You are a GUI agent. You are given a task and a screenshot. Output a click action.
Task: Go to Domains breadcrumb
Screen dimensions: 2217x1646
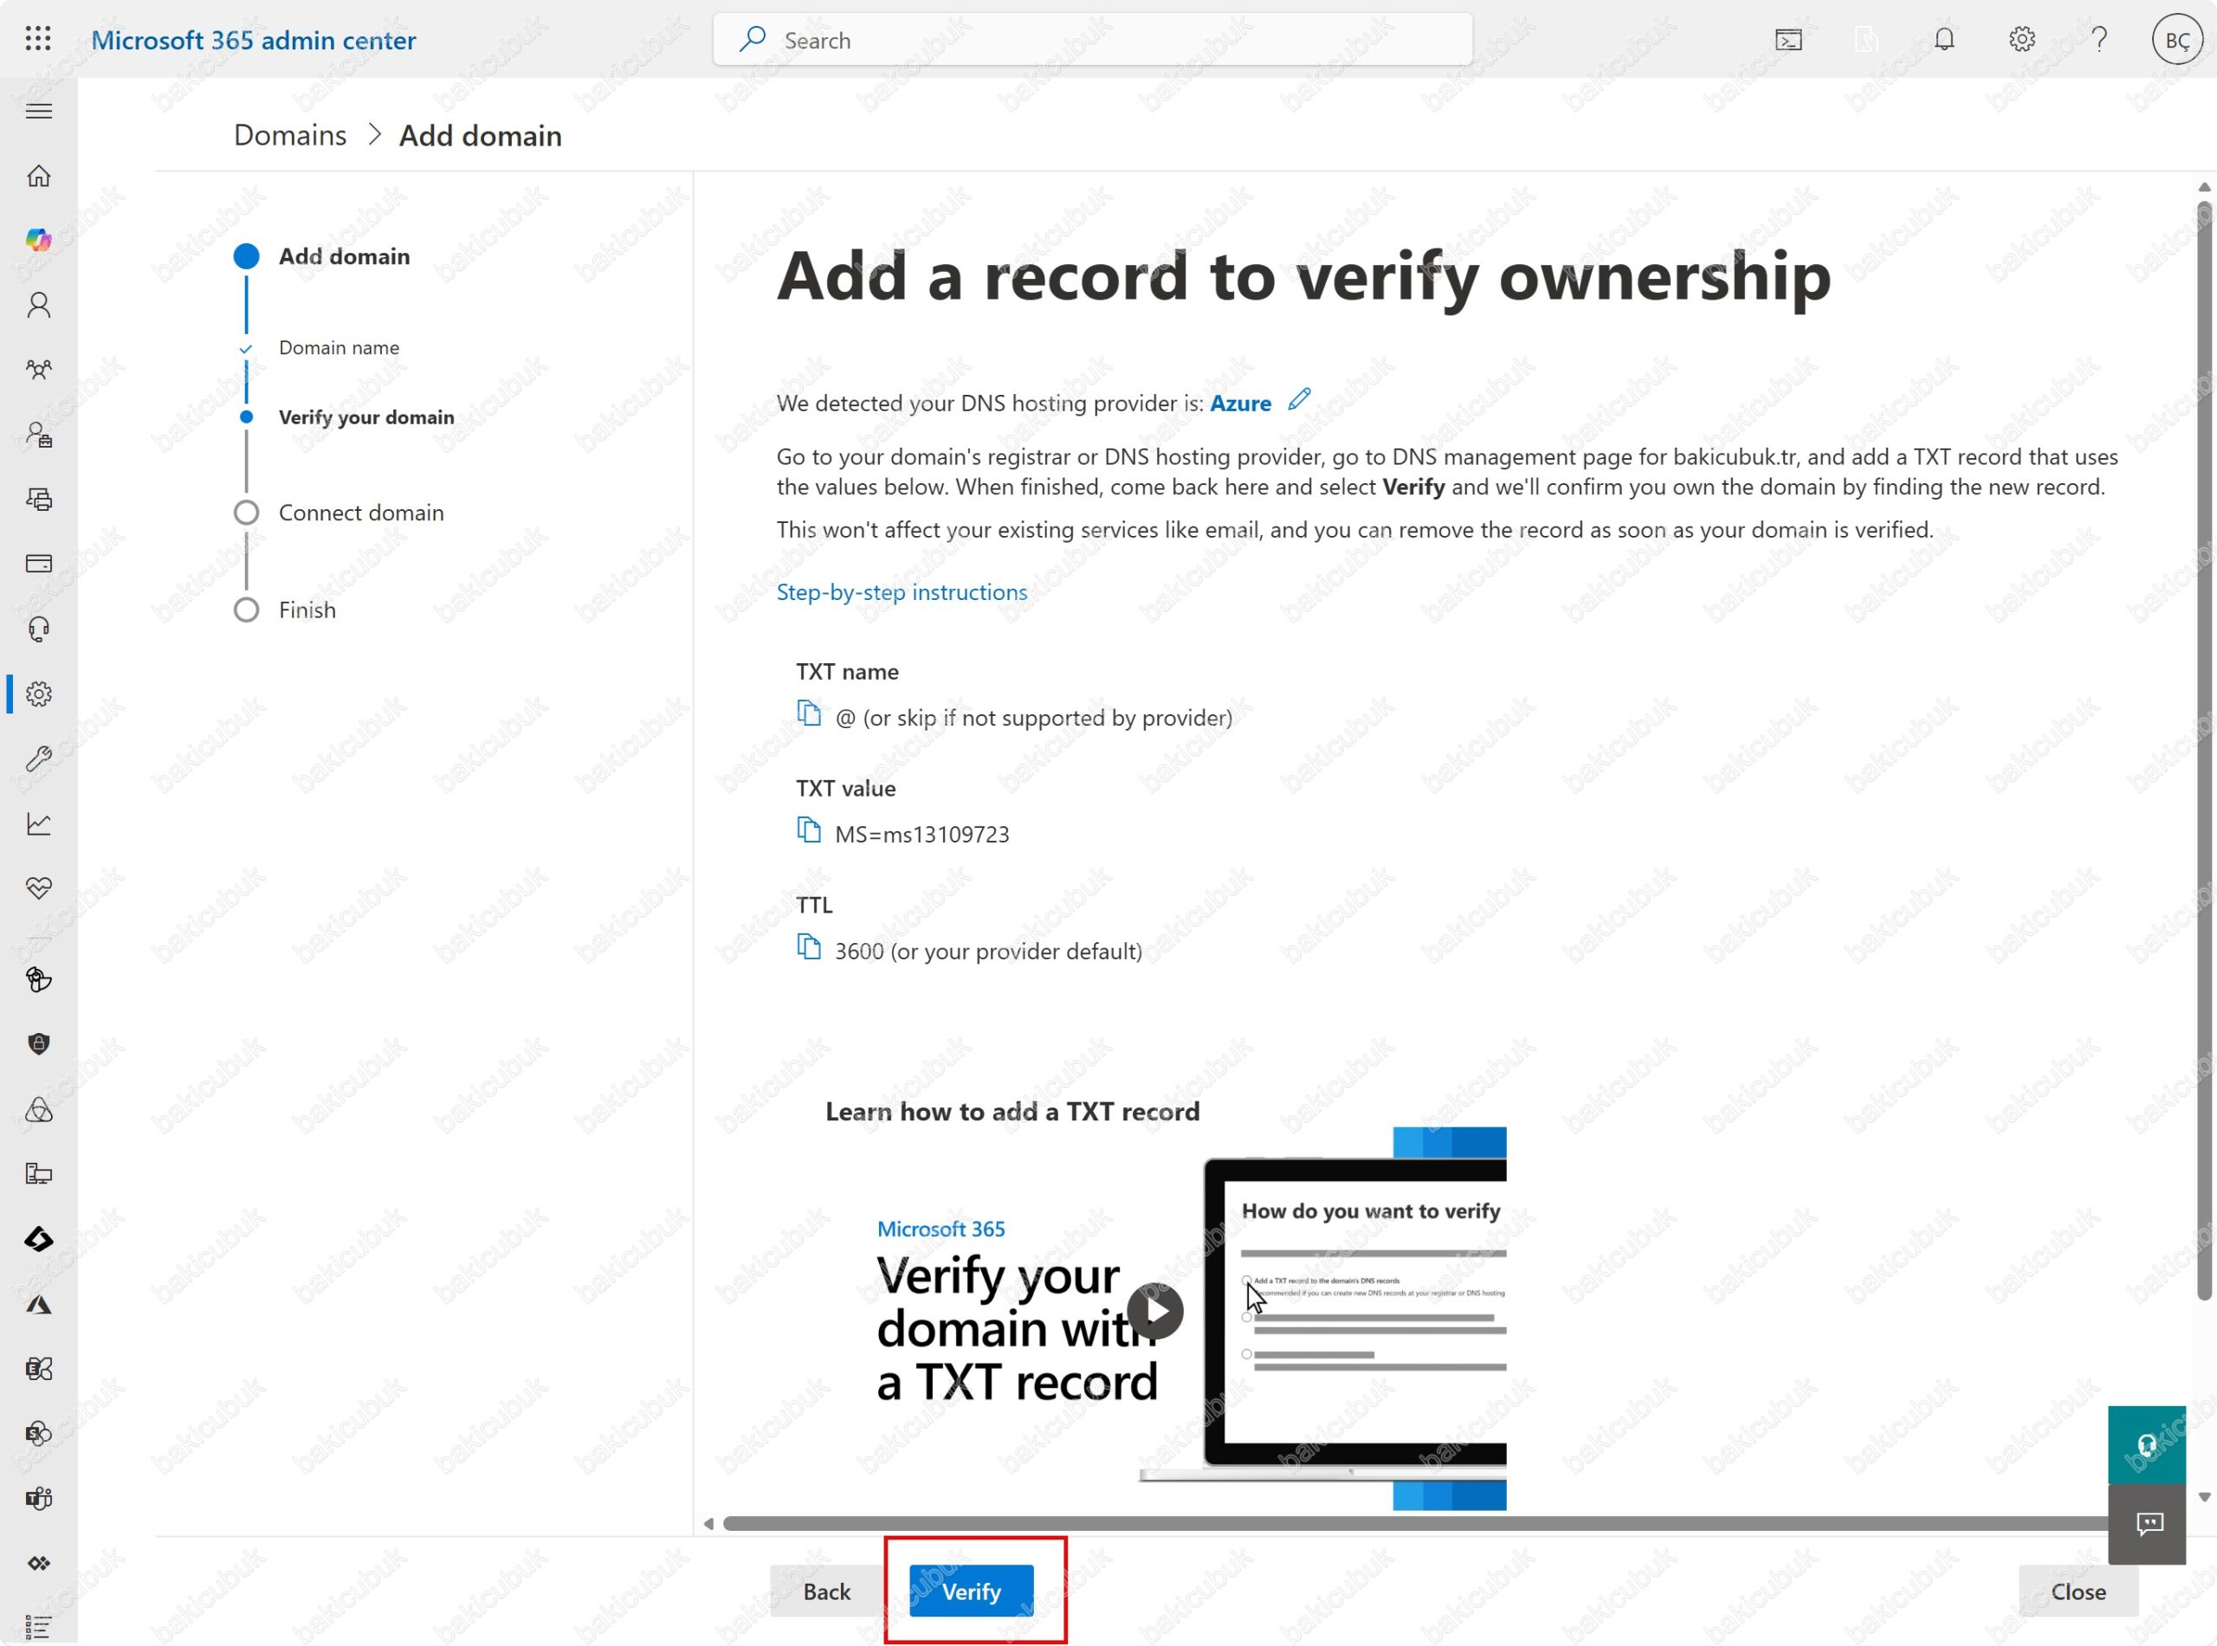[x=290, y=135]
